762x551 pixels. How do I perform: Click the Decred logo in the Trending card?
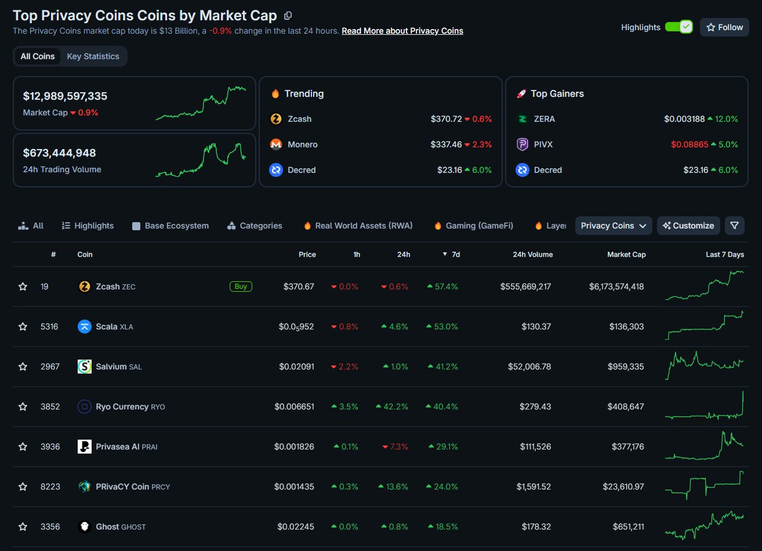coord(276,170)
